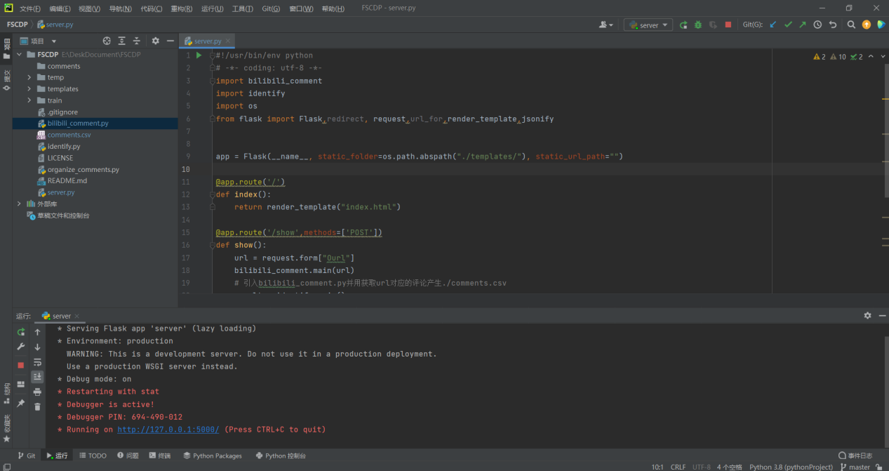The image size is (889, 471).
Task: Open the 导航(N) menu
Action: click(120, 8)
